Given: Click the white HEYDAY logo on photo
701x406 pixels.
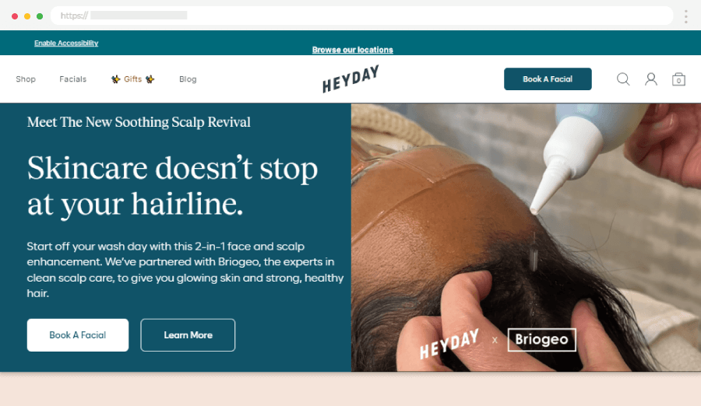Looking at the screenshot, I should point(449,344).
